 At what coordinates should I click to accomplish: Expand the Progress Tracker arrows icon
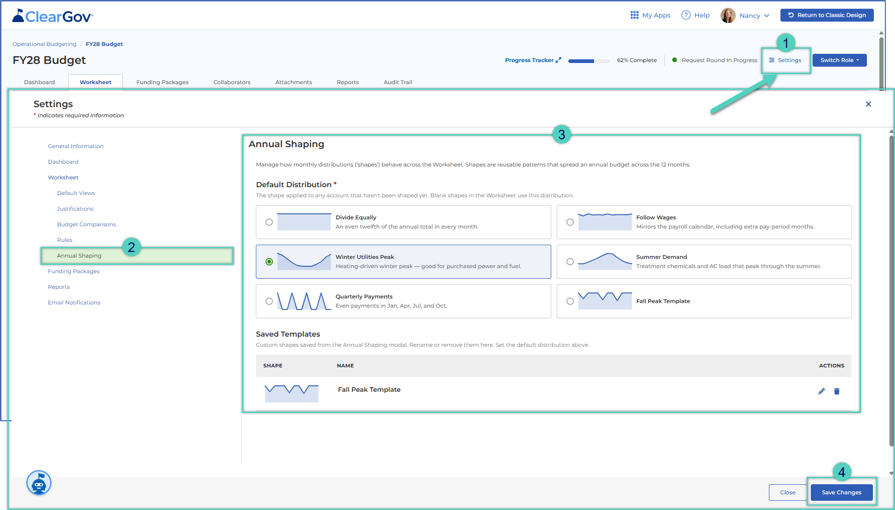[558, 60]
